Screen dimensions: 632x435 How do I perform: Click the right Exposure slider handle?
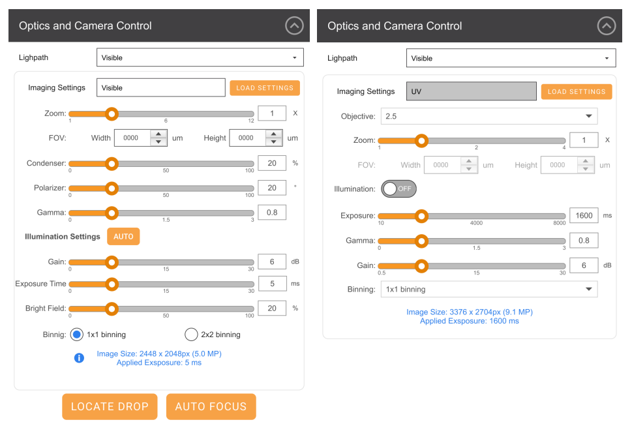pos(421,215)
